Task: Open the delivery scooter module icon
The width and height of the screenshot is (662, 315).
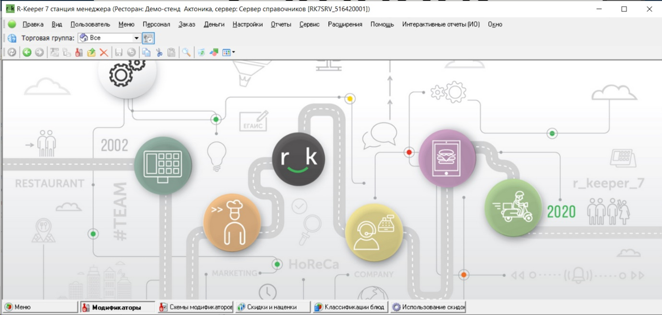Action: pos(513,207)
